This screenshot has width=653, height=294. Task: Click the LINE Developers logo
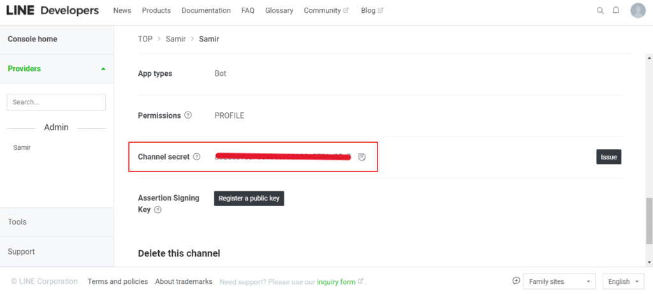pos(52,10)
